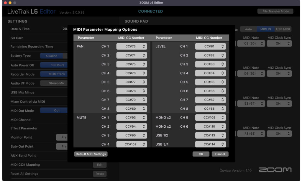The image size is (302, 181).
Task: Set MIDI Out Mode to Out
Action: tap(54, 111)
